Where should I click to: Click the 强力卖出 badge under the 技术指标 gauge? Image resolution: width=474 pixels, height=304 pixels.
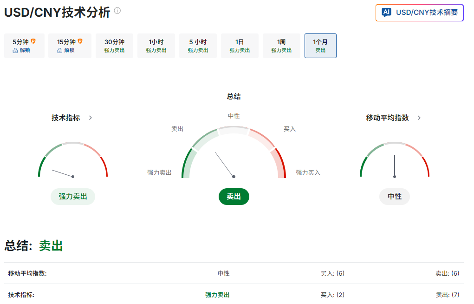(x=73, y=197)
